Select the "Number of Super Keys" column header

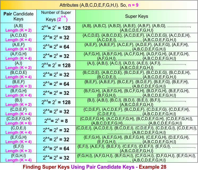(x=56, y=16)
